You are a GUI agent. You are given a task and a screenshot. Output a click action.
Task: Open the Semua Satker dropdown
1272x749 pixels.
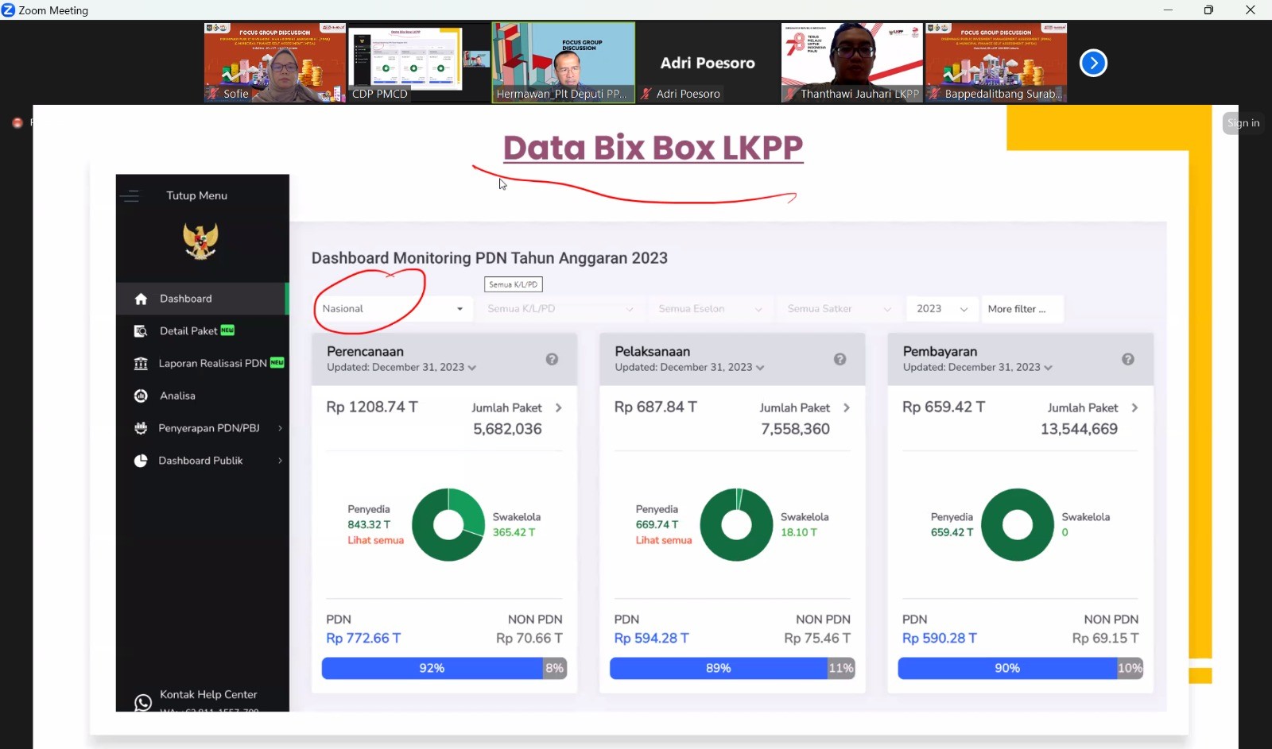(839, 309)
